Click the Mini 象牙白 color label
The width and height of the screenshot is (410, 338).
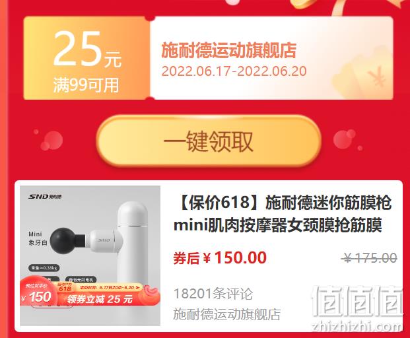38,238
